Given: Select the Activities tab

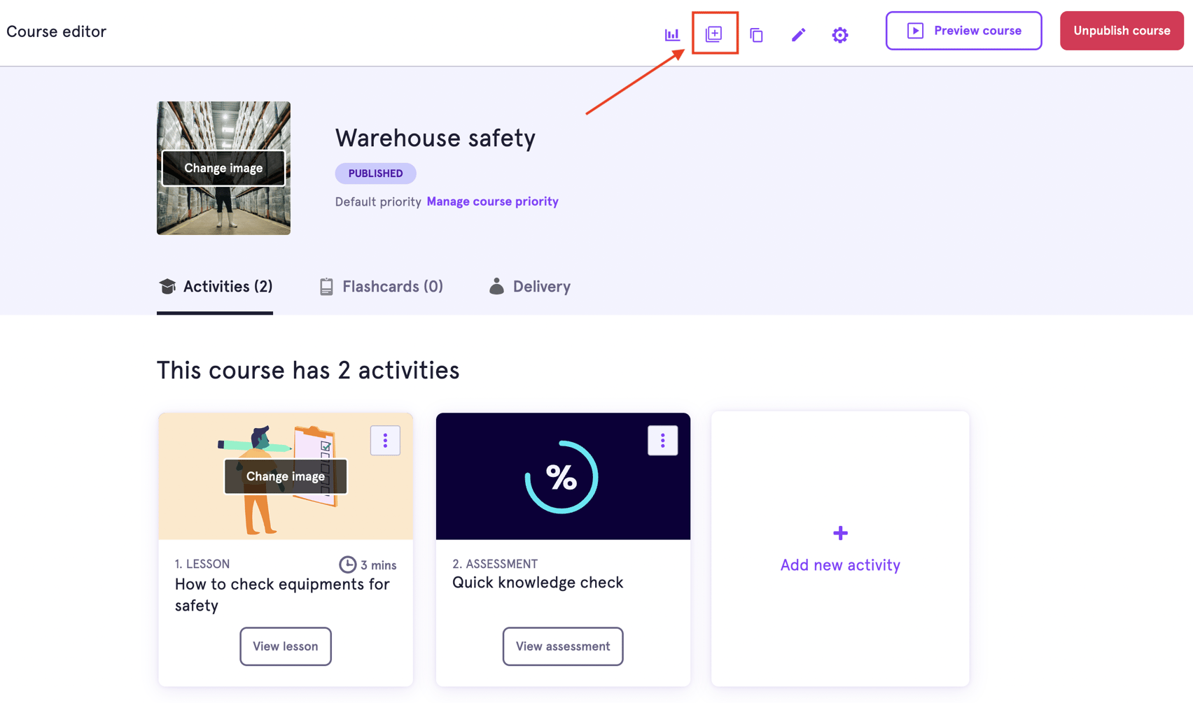Looking at the screenshot, I should (215, 286).
